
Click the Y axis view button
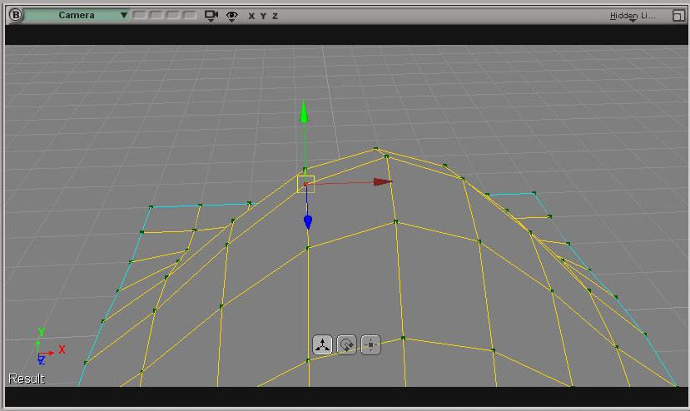263,16
